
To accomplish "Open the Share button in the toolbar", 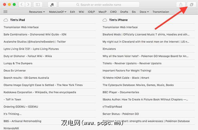I will point(181,5).
